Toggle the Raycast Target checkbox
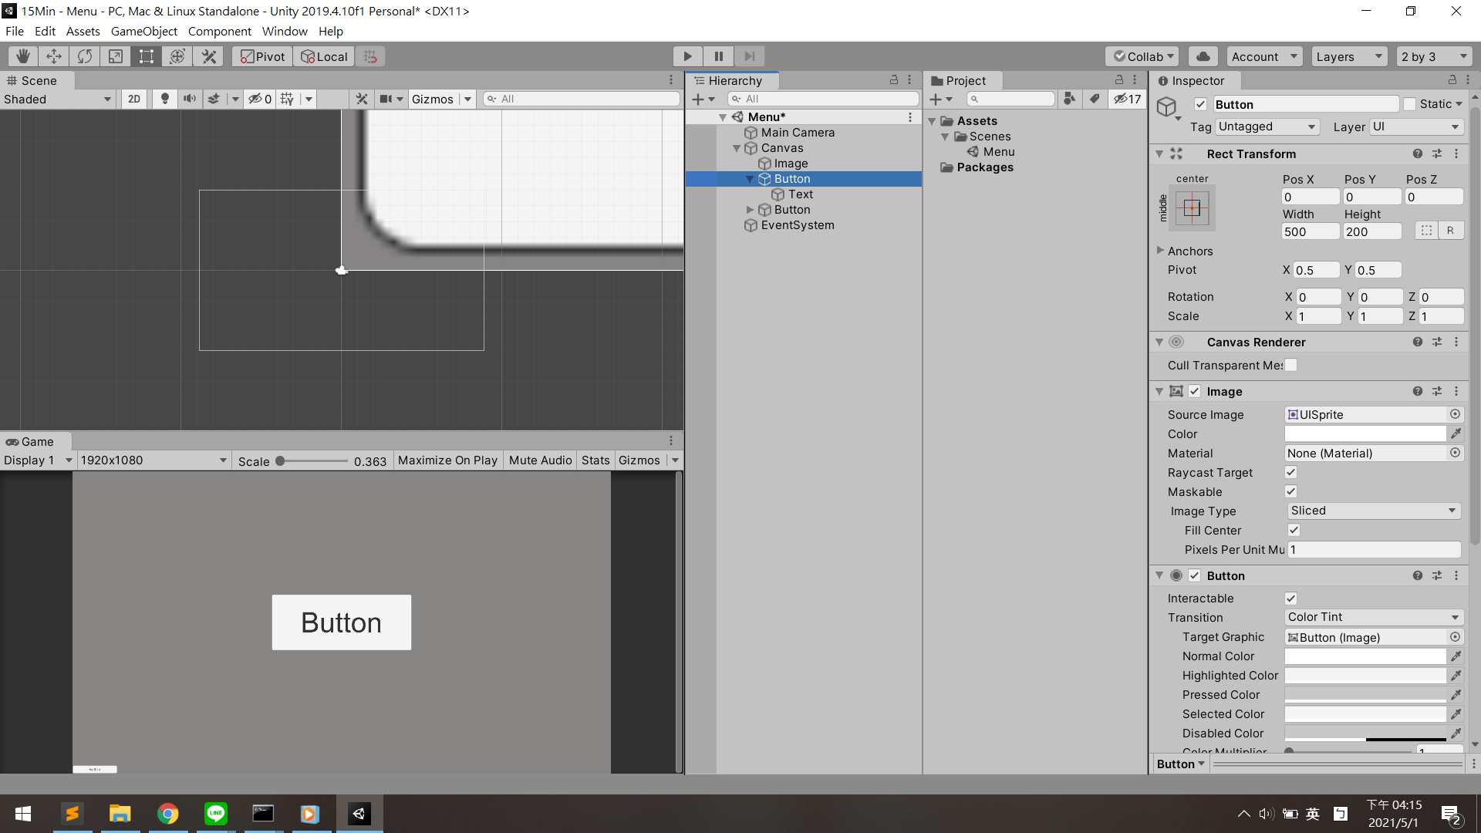The width and height of the screenshot is (1481, 833). (x=1290, y=472)
